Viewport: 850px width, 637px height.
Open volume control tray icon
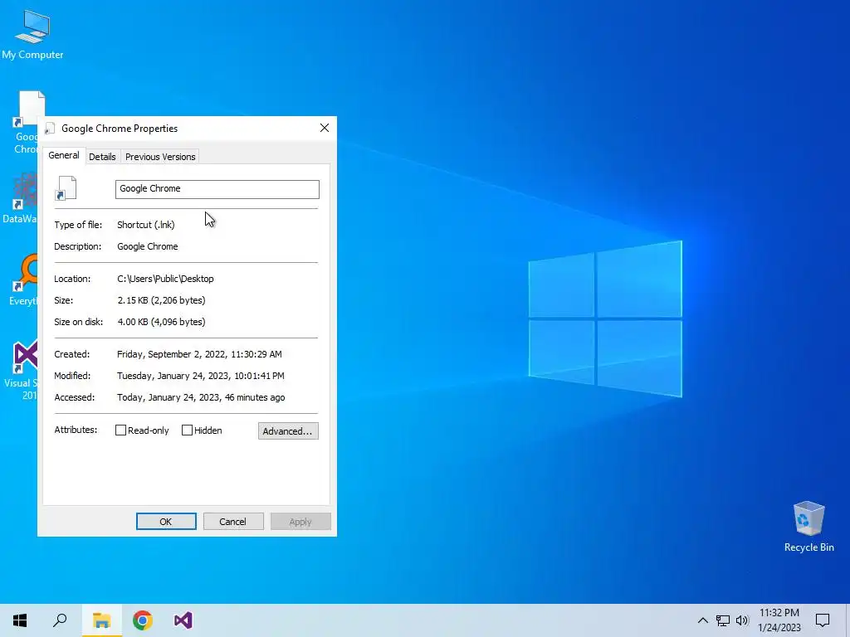coord(742,620)
